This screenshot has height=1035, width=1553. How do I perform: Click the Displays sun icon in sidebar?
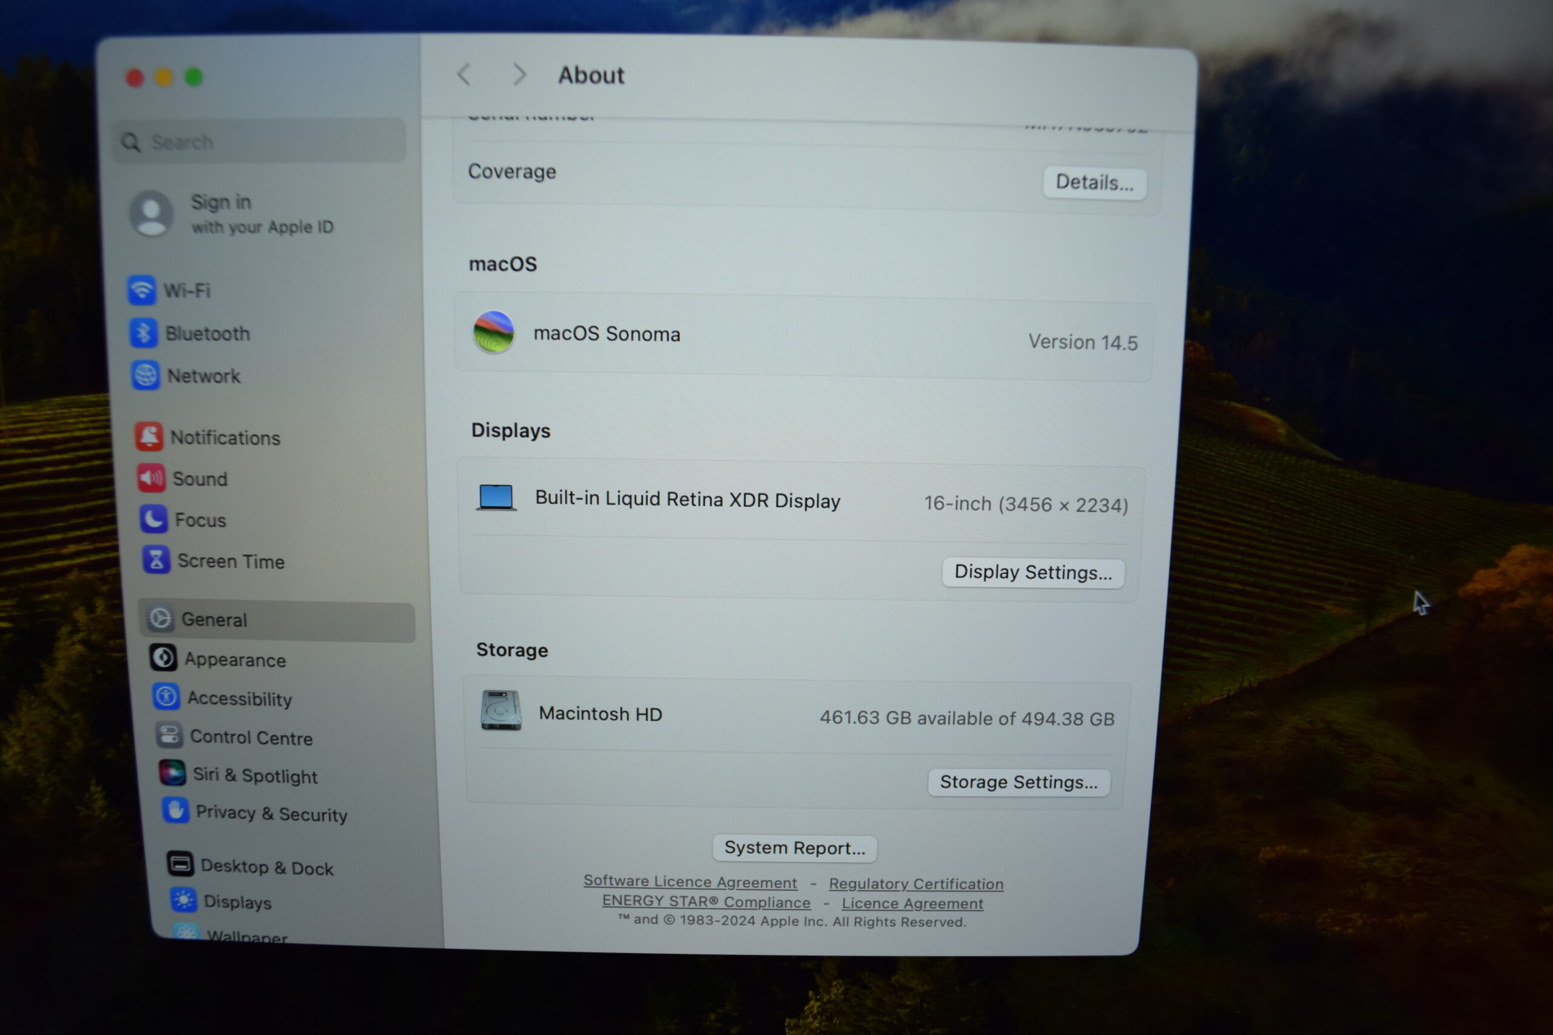tap(184, 900)
